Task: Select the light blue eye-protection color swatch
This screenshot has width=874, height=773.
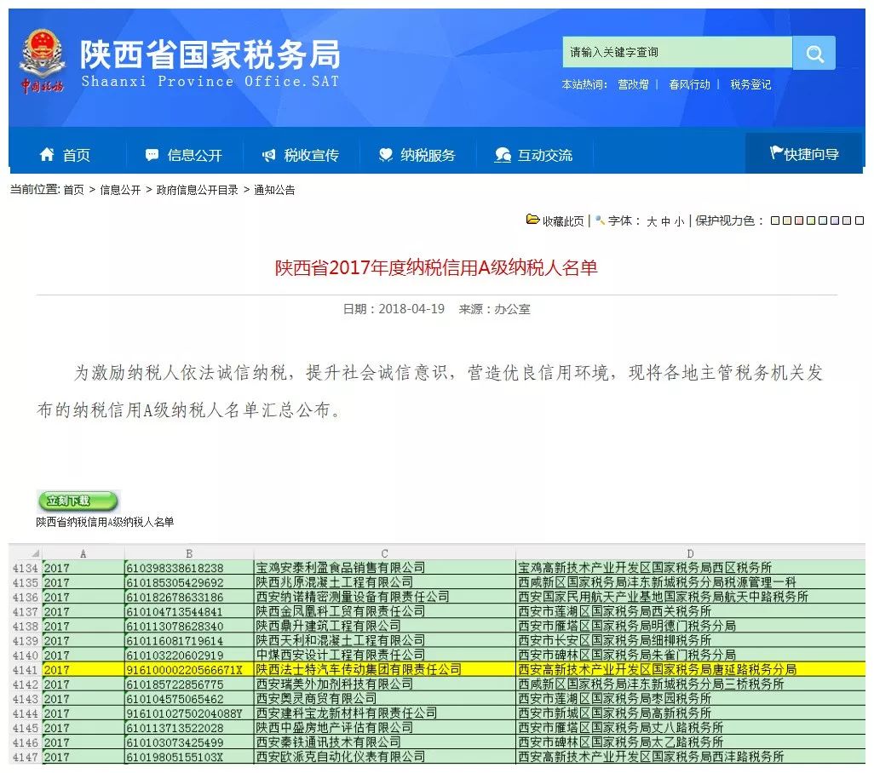Action: (823, 220)
